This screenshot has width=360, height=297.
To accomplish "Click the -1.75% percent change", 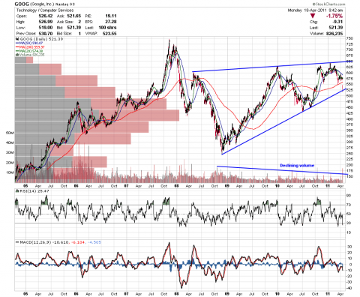I will (x=334, y=16).
